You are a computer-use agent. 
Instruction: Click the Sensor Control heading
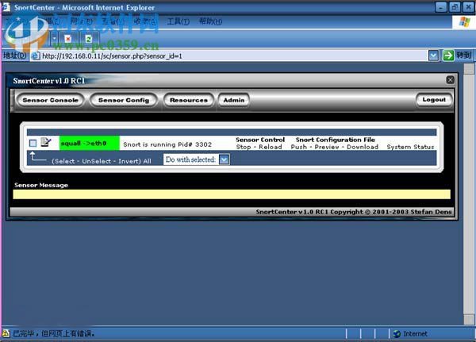[260, 140]
